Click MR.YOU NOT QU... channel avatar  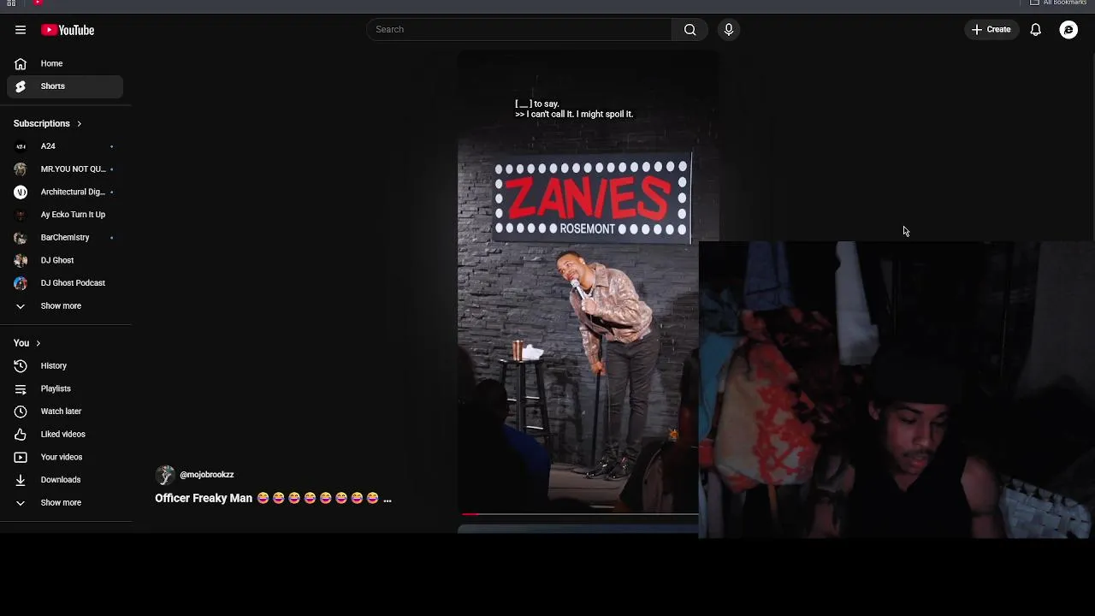coord(21,169)
